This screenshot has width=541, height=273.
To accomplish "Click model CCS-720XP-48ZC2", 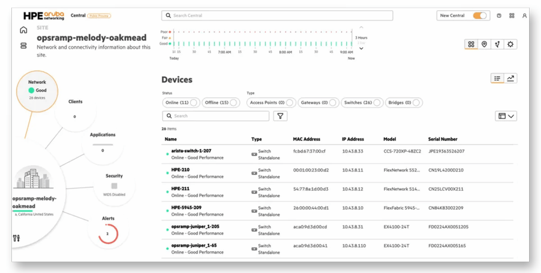I will 403,151.
